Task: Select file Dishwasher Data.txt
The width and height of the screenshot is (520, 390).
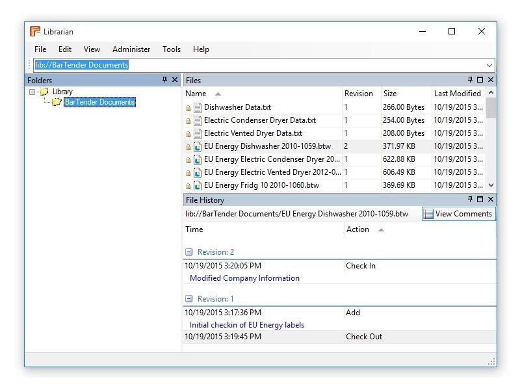Action: (x=237, y=107)
